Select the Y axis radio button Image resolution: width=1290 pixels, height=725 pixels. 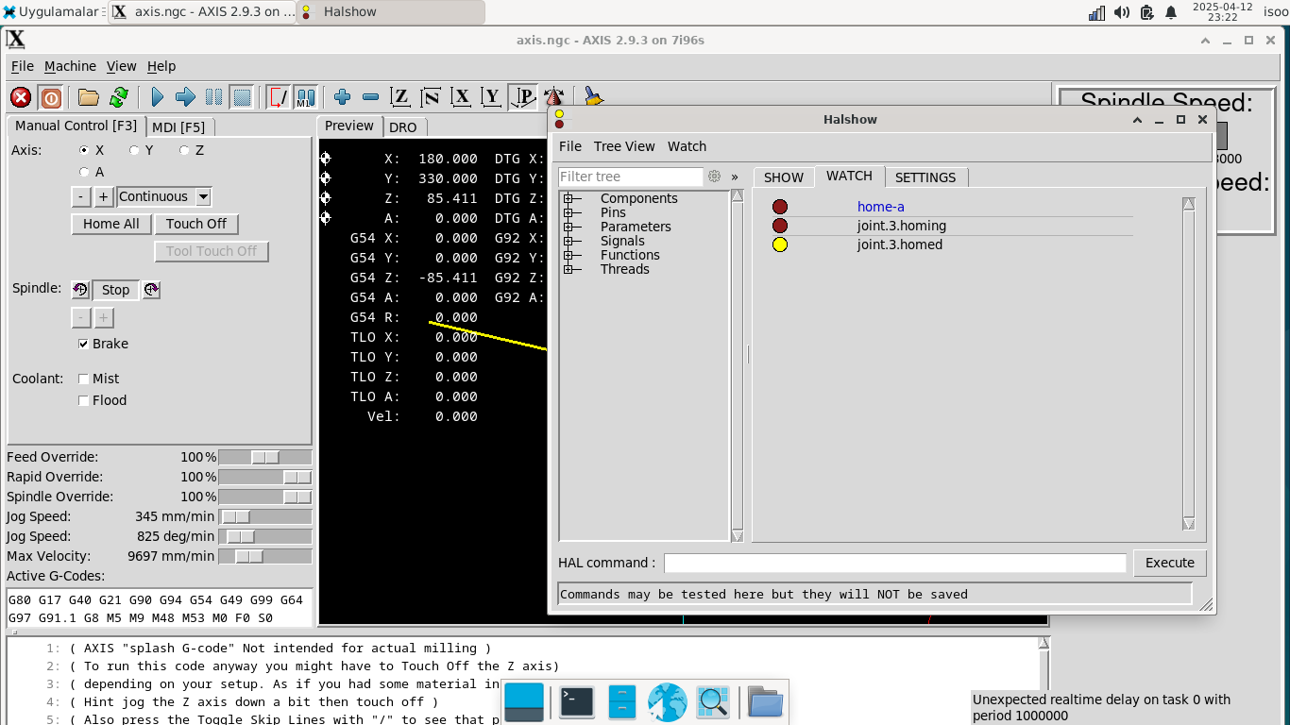click(x=135, y=150)
